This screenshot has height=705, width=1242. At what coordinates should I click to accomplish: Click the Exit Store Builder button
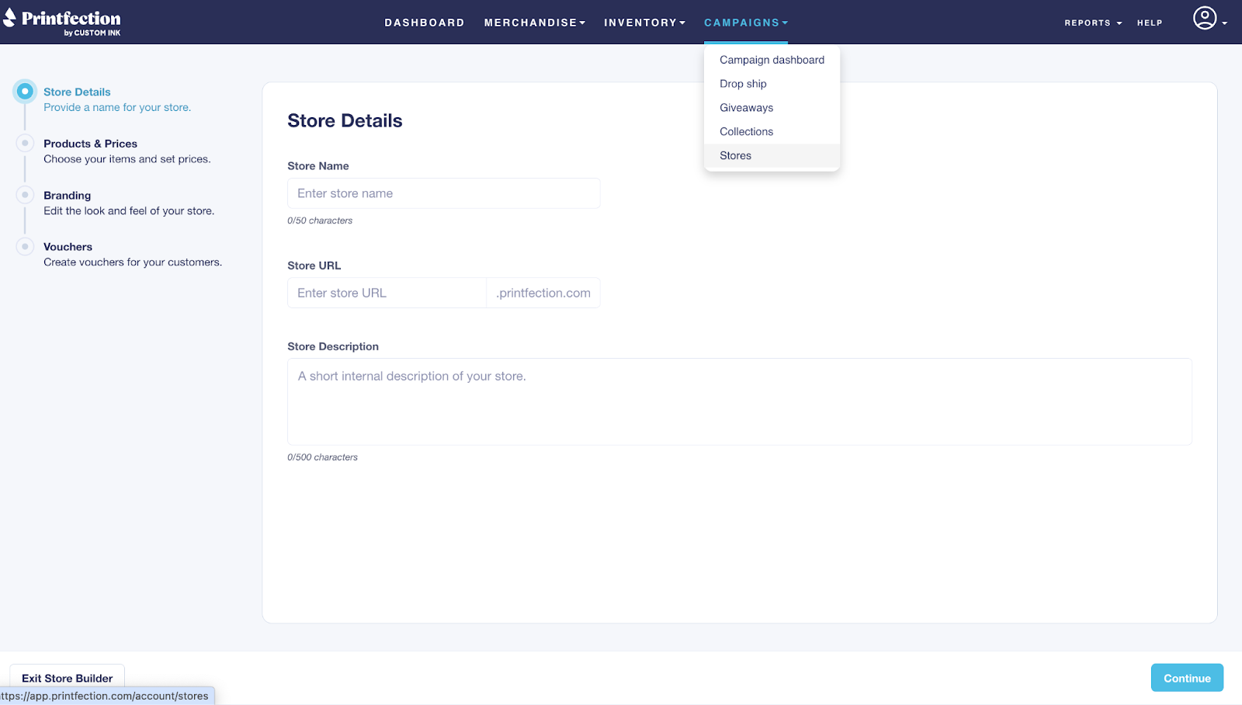(67, 678)
